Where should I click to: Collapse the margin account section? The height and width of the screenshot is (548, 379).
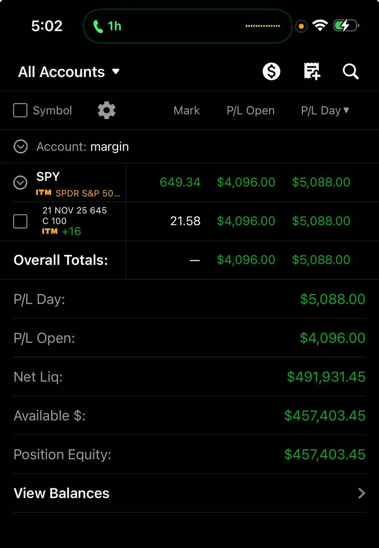click(21, 147)
